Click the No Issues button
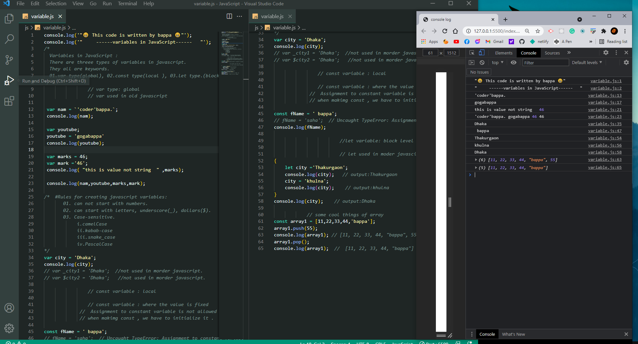The height and width of the screenshot is (344, 638). coord(479,72)
